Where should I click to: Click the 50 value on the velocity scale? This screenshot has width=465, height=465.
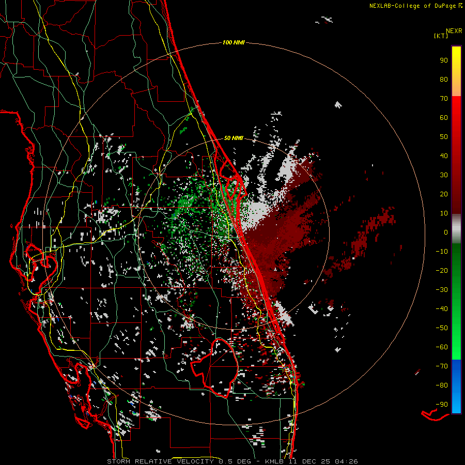click(x=444, y=137)
